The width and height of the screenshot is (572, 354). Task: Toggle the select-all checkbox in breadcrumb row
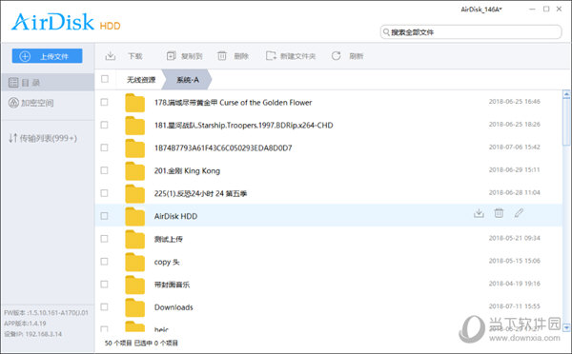point(105,79)
